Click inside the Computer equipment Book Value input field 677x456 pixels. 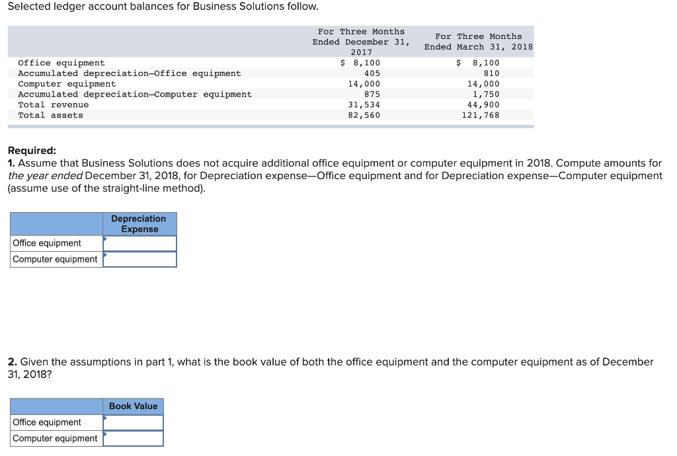(x=136, y=437)
